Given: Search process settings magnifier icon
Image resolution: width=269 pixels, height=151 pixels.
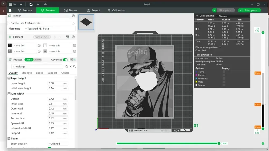Looking at the screenshot, I should 75,67.
